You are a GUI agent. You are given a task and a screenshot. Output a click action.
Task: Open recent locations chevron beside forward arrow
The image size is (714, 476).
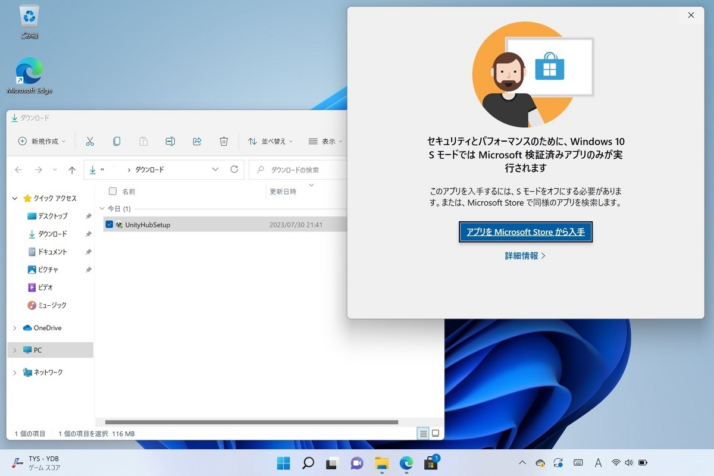click(x=55, y=170)
